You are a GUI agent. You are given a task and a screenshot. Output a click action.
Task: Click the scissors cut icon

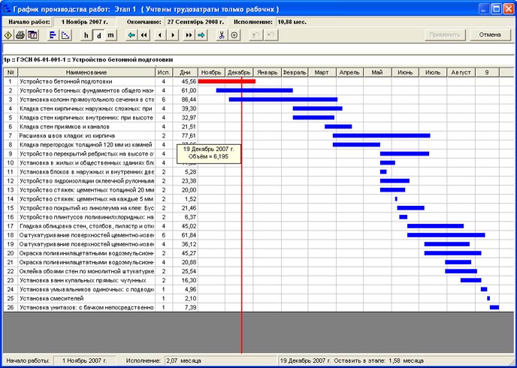(x=222, y=35)
